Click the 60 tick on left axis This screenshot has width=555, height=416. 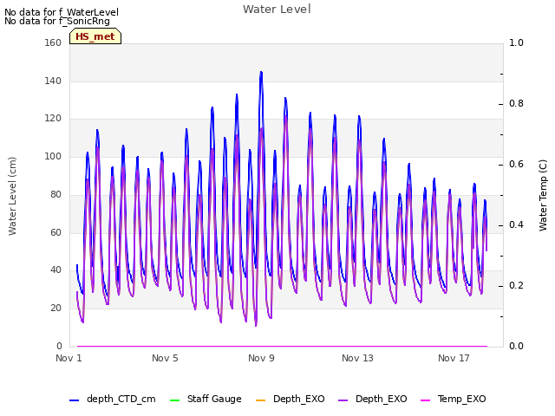[55, 232]
